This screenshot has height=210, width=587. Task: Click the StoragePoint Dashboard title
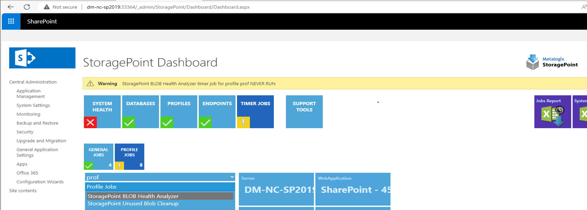pyautogui.click(x=150, y=62)
